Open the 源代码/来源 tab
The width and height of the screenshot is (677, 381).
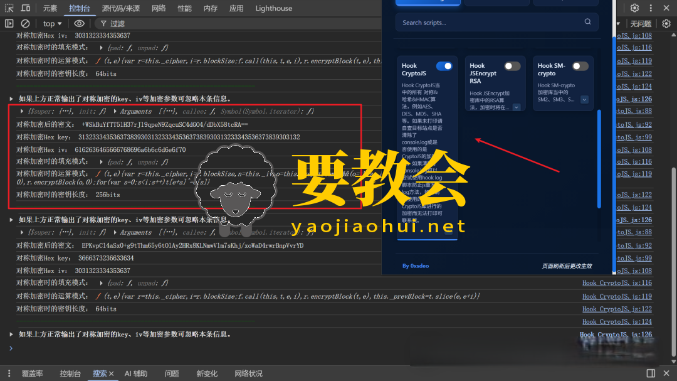tap(121, 8)
